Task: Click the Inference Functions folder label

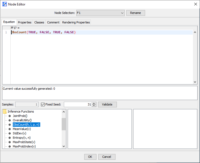Action: [21, 111]
